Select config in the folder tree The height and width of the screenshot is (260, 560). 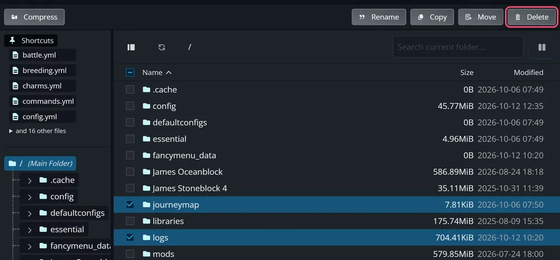click(62, 197)
